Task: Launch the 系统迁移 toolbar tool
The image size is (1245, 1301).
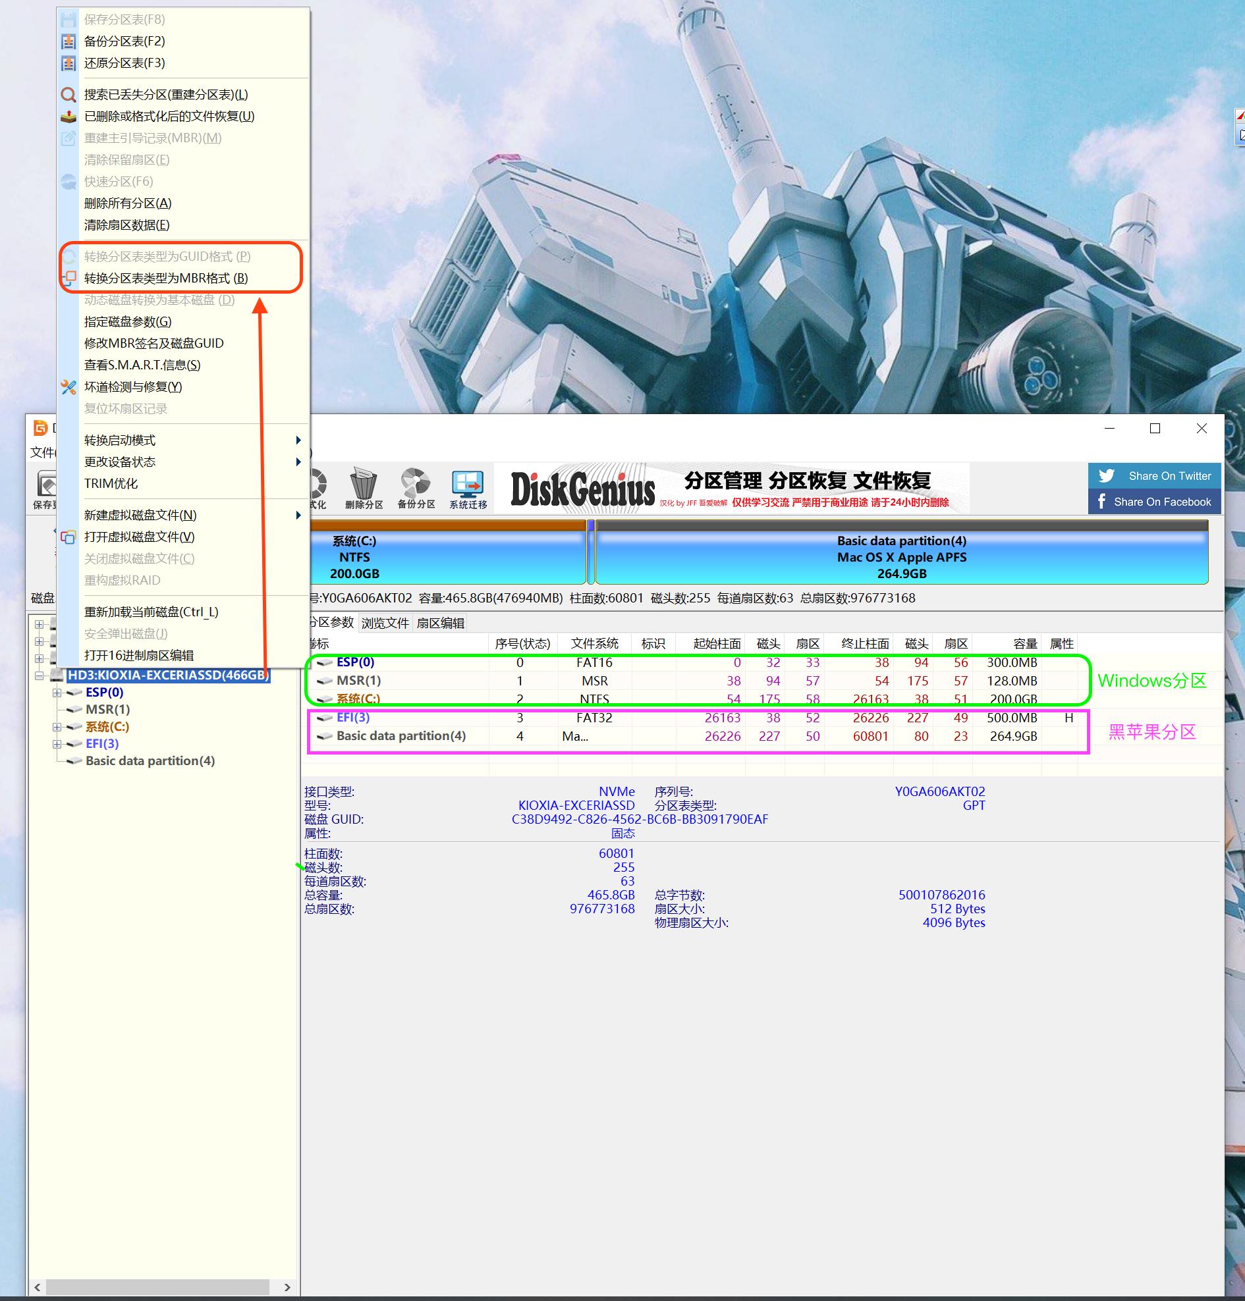Action: coord(468,489)
